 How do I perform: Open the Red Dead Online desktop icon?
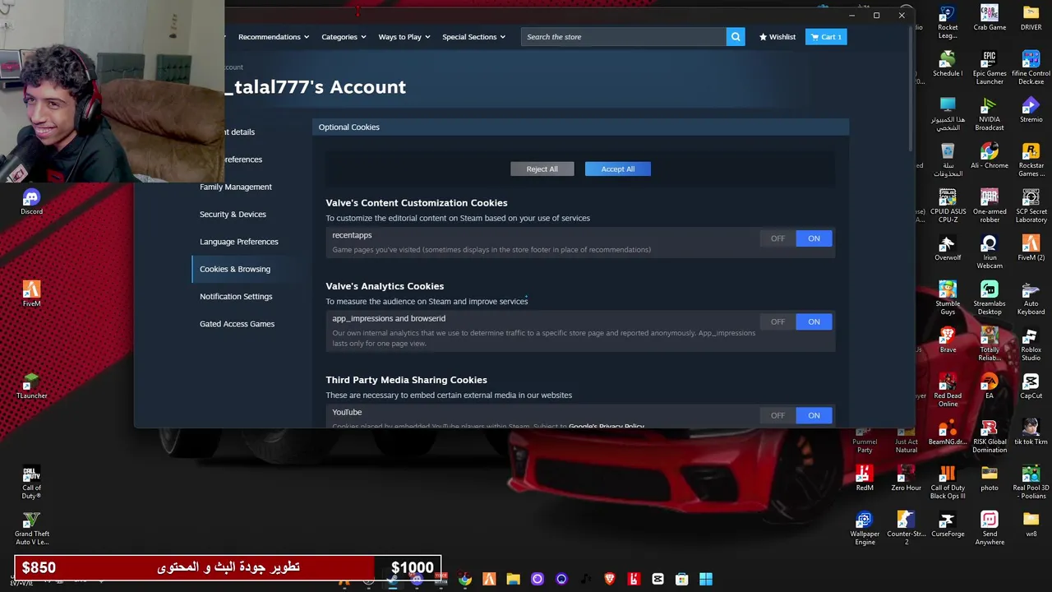click(948, 391)
